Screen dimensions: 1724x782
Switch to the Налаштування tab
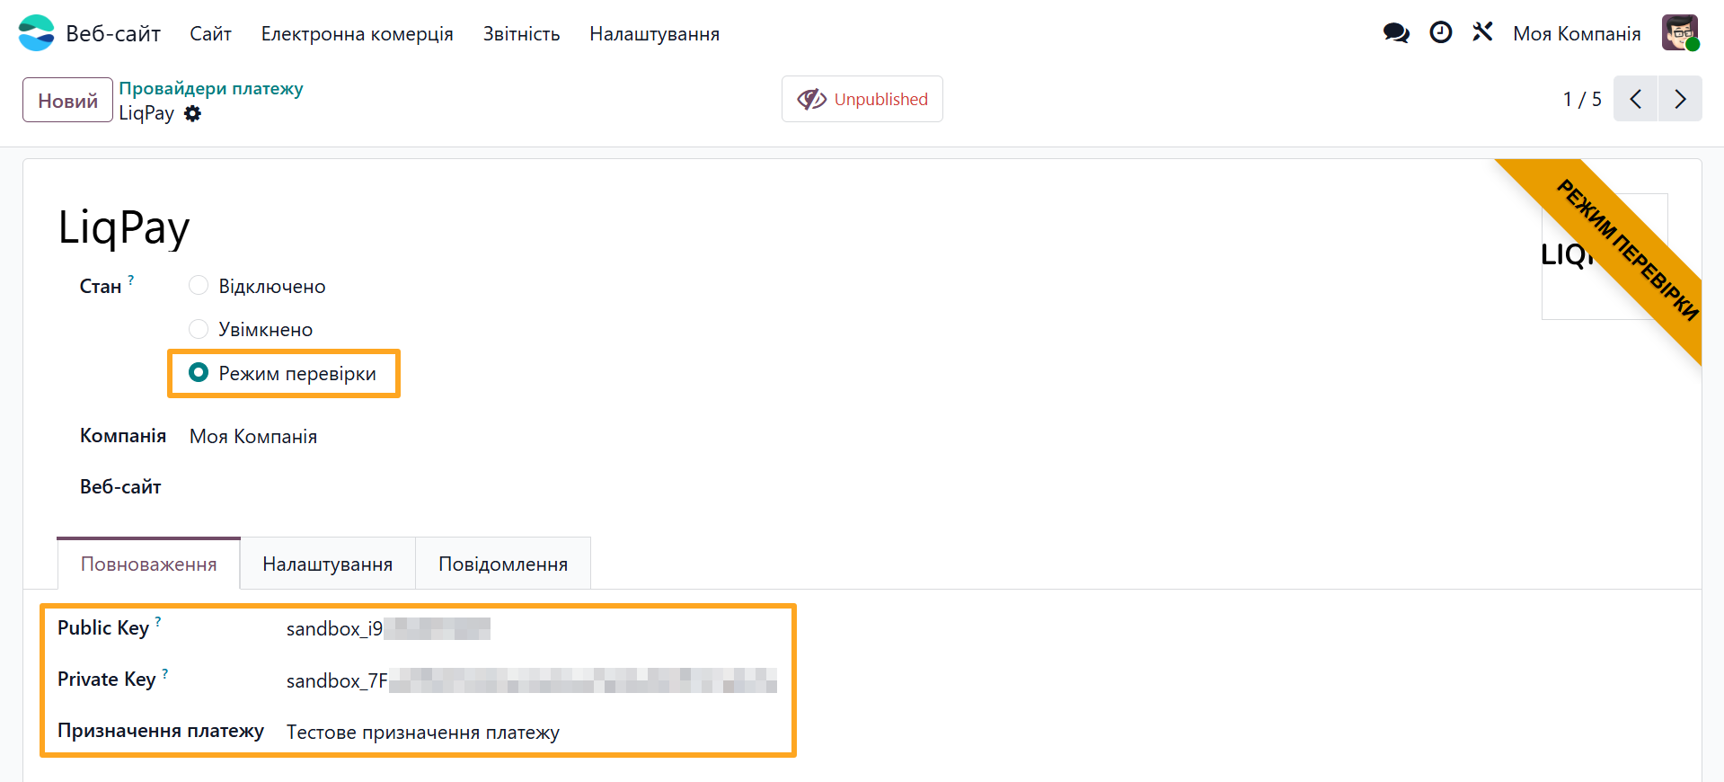[328, 564]
